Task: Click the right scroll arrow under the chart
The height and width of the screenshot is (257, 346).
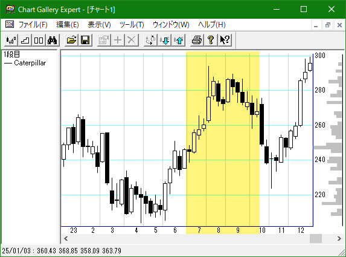Action: coord(339,238)
